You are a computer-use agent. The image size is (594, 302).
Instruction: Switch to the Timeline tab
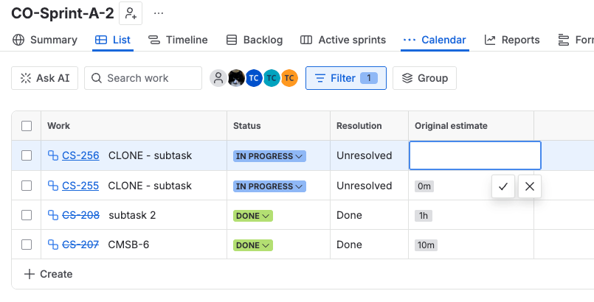(x=177, y=40)
